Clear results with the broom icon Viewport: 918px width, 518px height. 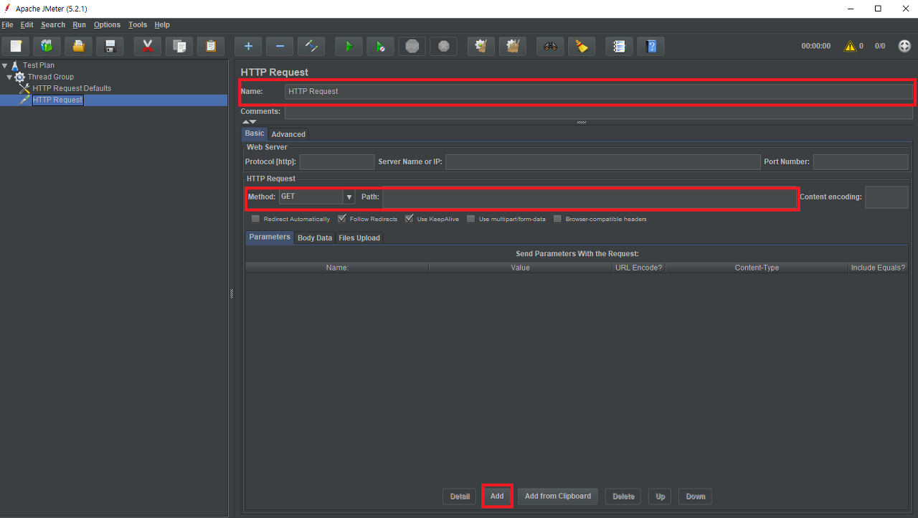pyautogui.click(x=481, y=47)
